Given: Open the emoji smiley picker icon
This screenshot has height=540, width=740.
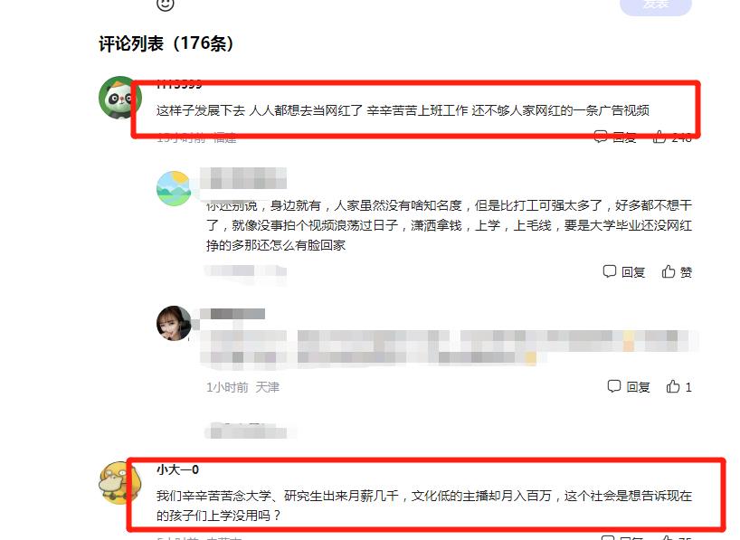Looking at the screenshot, I should pos(166,5).
